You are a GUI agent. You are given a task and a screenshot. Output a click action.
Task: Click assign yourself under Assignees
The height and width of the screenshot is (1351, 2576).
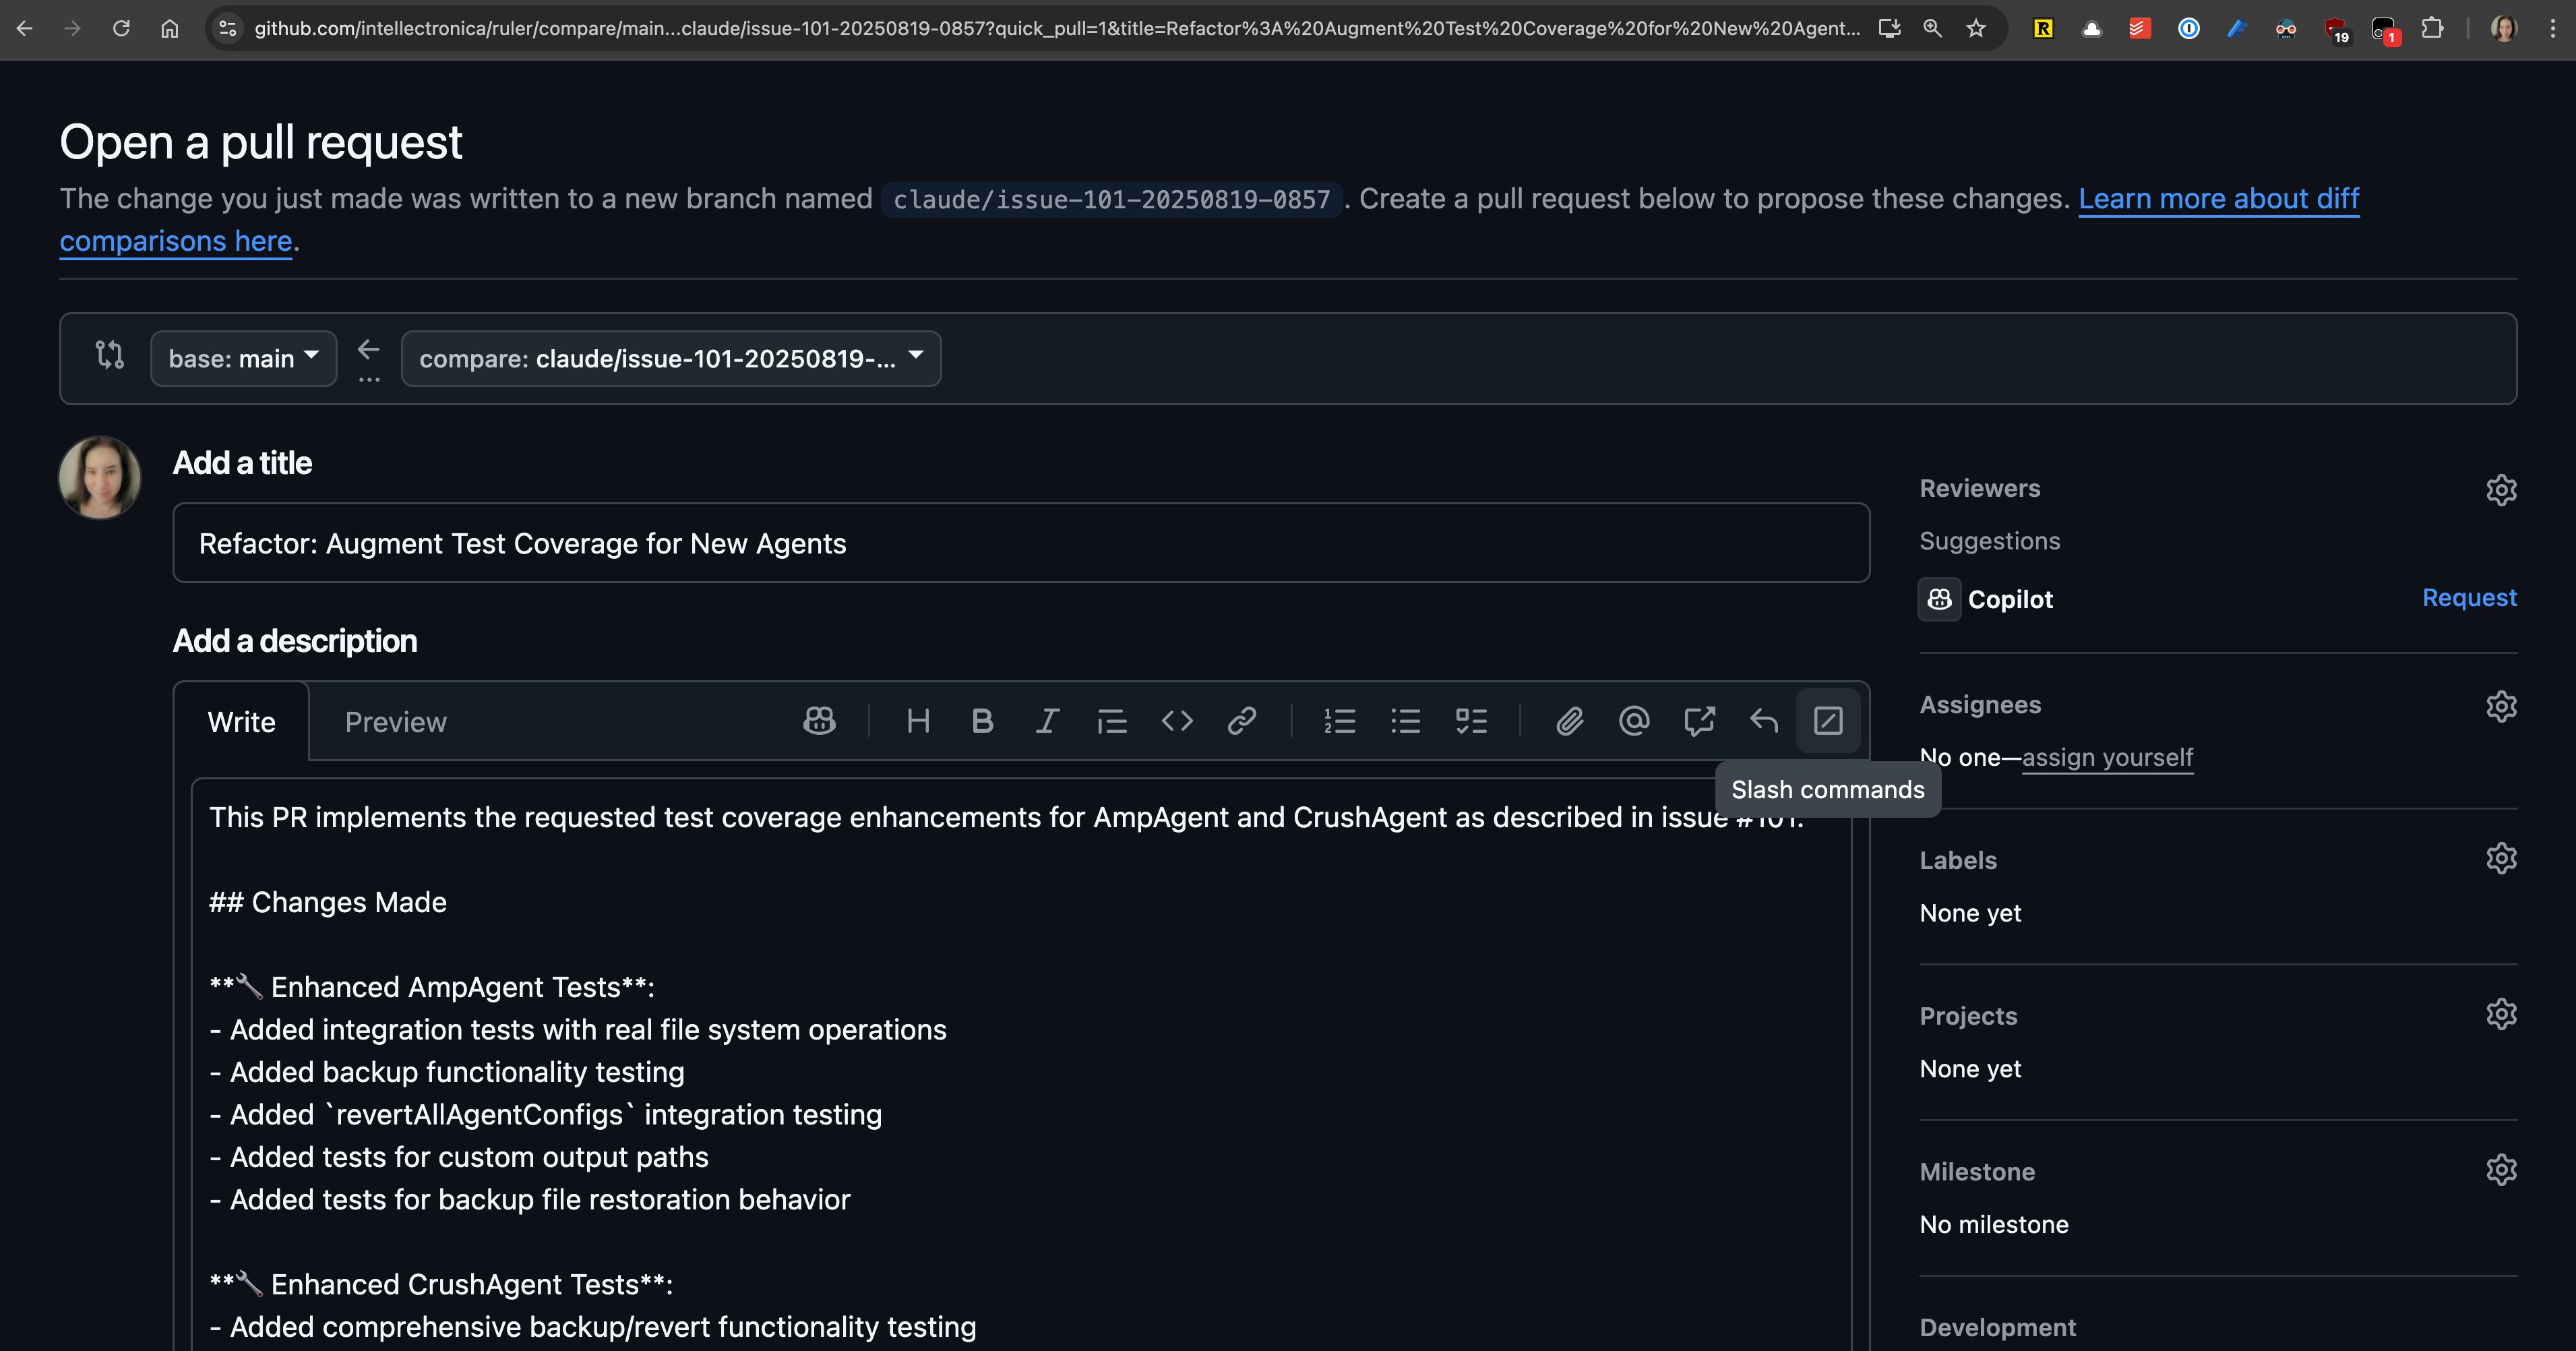[2107, 758]
